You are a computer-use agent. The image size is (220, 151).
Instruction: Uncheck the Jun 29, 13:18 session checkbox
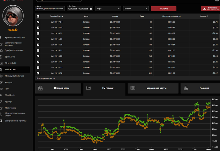click(38, 73)
